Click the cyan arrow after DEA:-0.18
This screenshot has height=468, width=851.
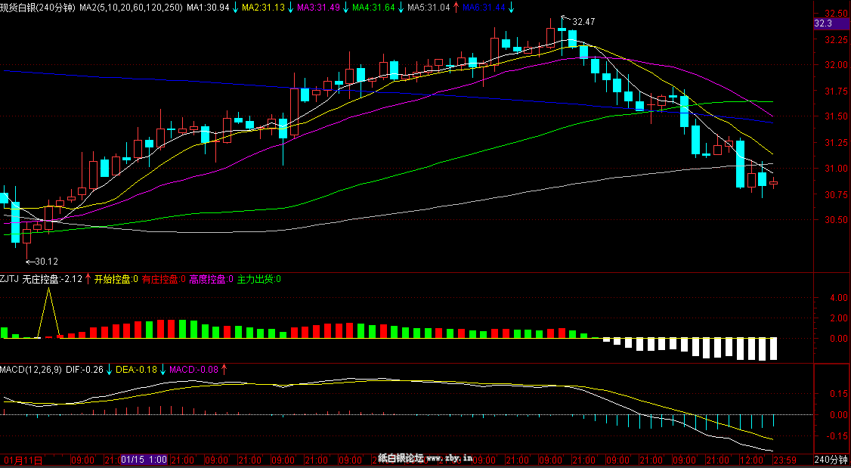pos(162,370)
